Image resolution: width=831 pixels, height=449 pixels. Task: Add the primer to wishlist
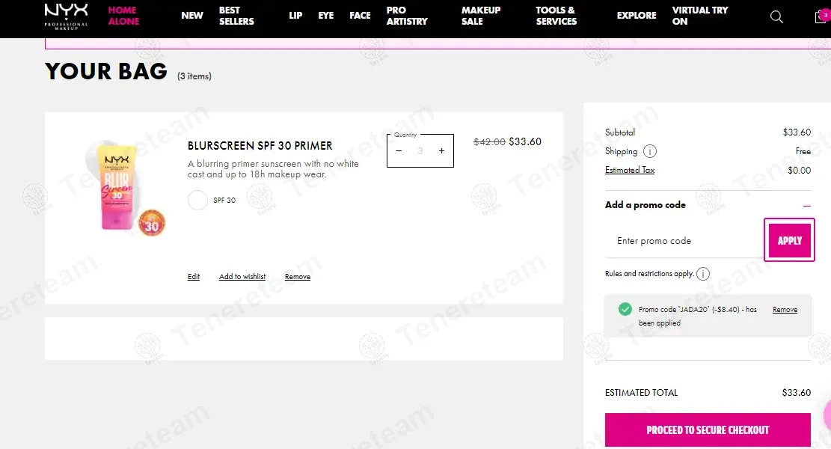pos(242,277)
